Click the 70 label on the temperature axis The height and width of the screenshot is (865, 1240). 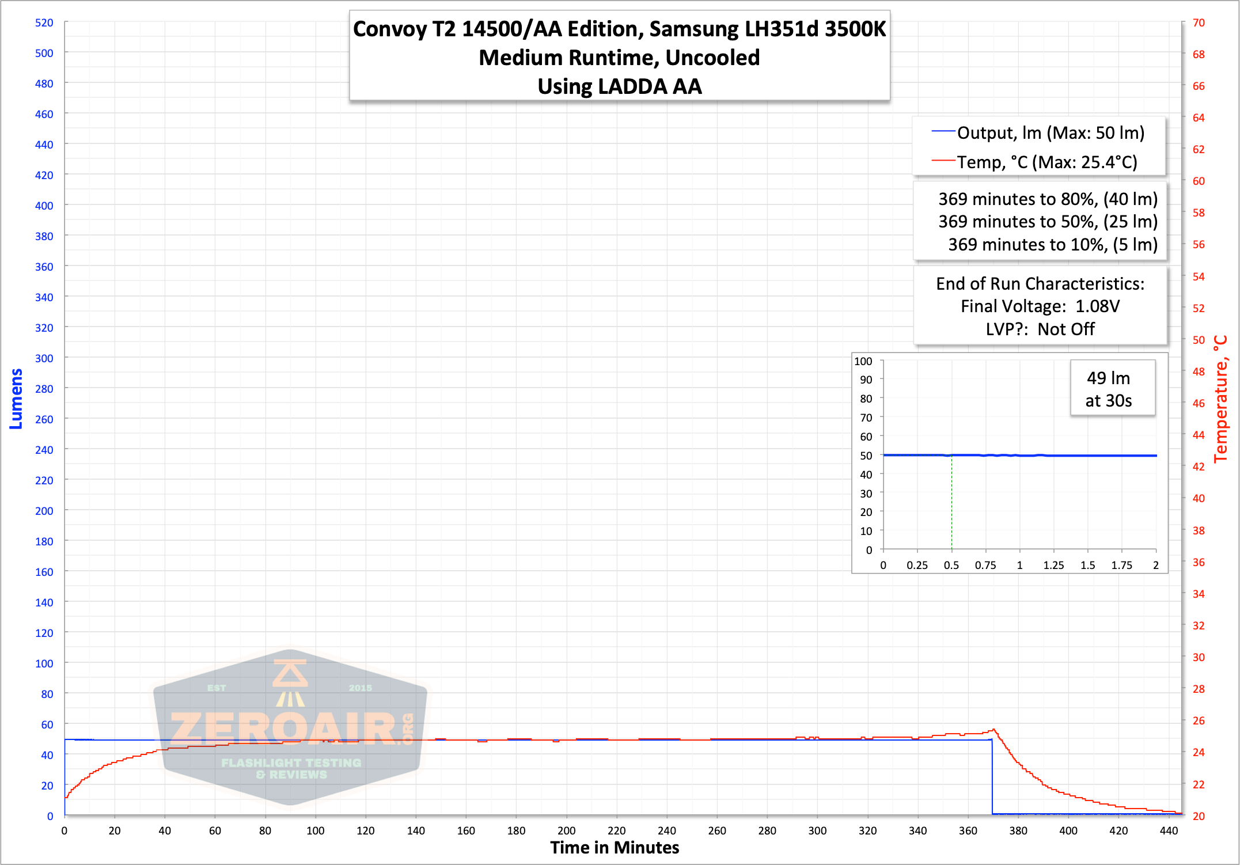(1199, 22)
